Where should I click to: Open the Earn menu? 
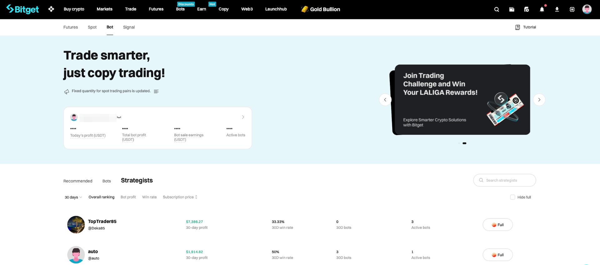[x=202, y=9]
